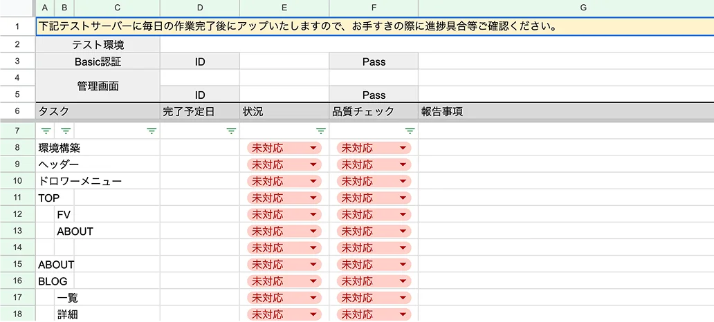Expand 品質チェック dropdown for ヘッダー row
Viewport: 714px width, 322px height.
click(403, 164)
